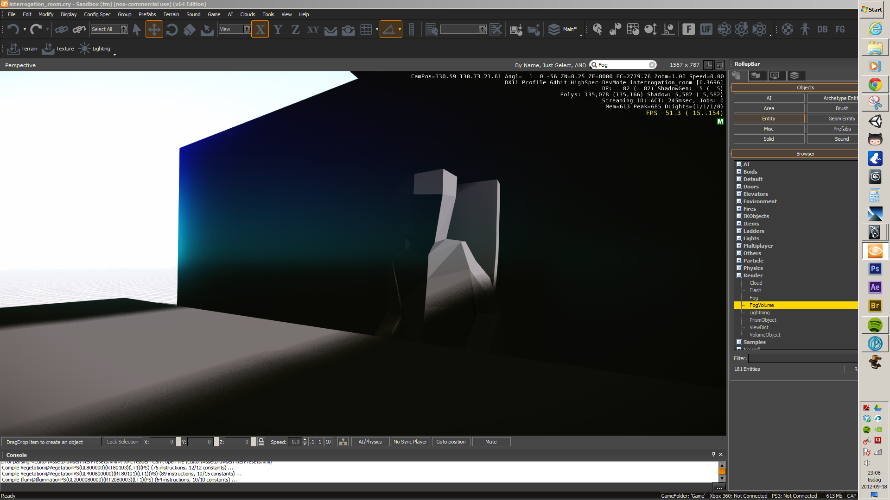Click the Speed value field

[x=295, y=442]
